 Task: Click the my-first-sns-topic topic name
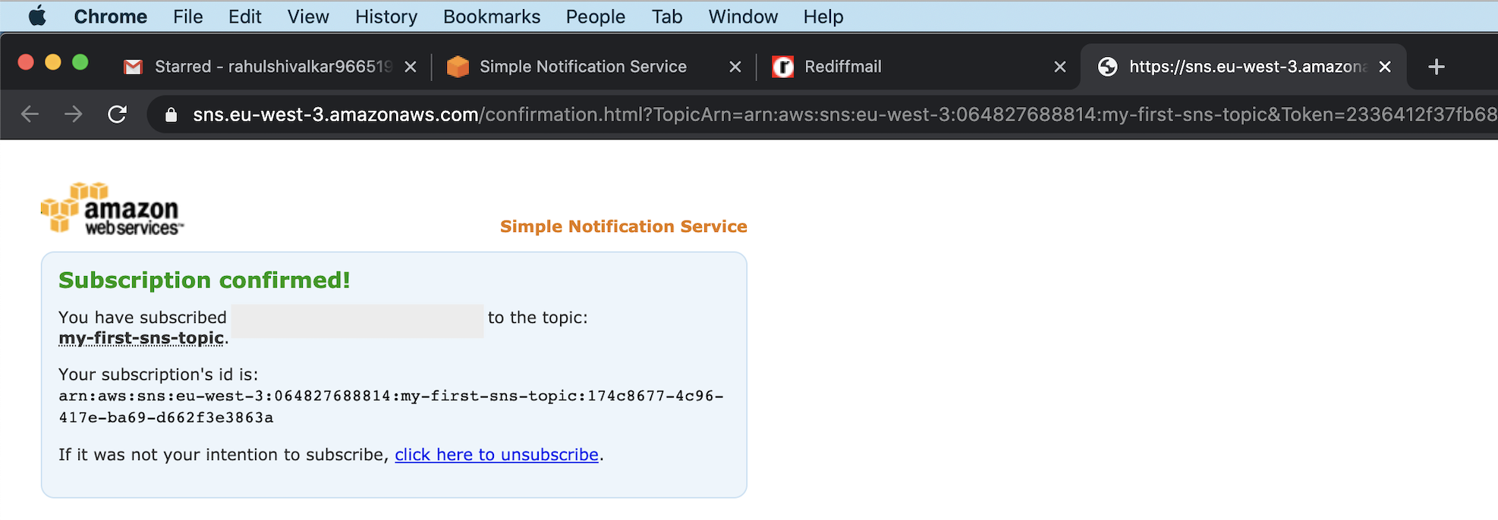pos(141,338)
